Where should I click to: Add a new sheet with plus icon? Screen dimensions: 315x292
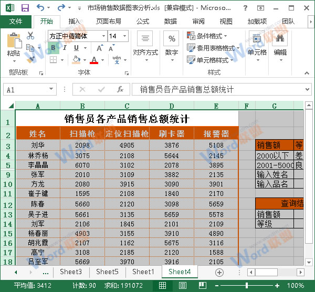(219, 272)
